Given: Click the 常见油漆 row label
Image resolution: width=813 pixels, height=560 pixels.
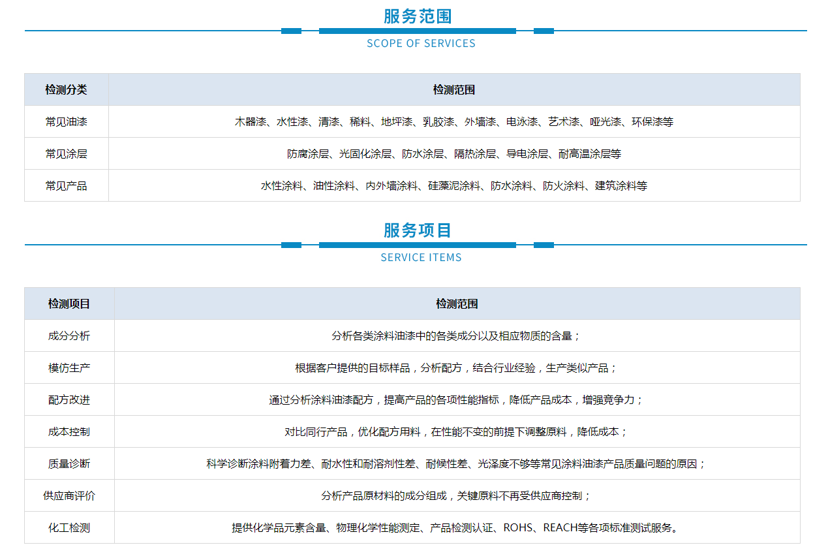Looking at the screenshot, I should pos(66,122).
